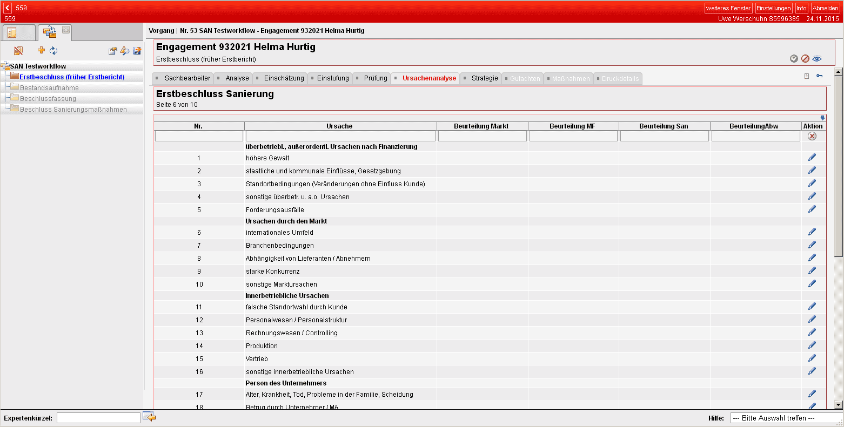Edit the Branchenbedingungen row pencil
The image size is (844, 427).
click(x=812, y=245)
